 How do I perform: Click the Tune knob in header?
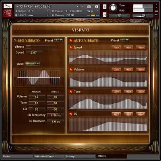point(113,8)
